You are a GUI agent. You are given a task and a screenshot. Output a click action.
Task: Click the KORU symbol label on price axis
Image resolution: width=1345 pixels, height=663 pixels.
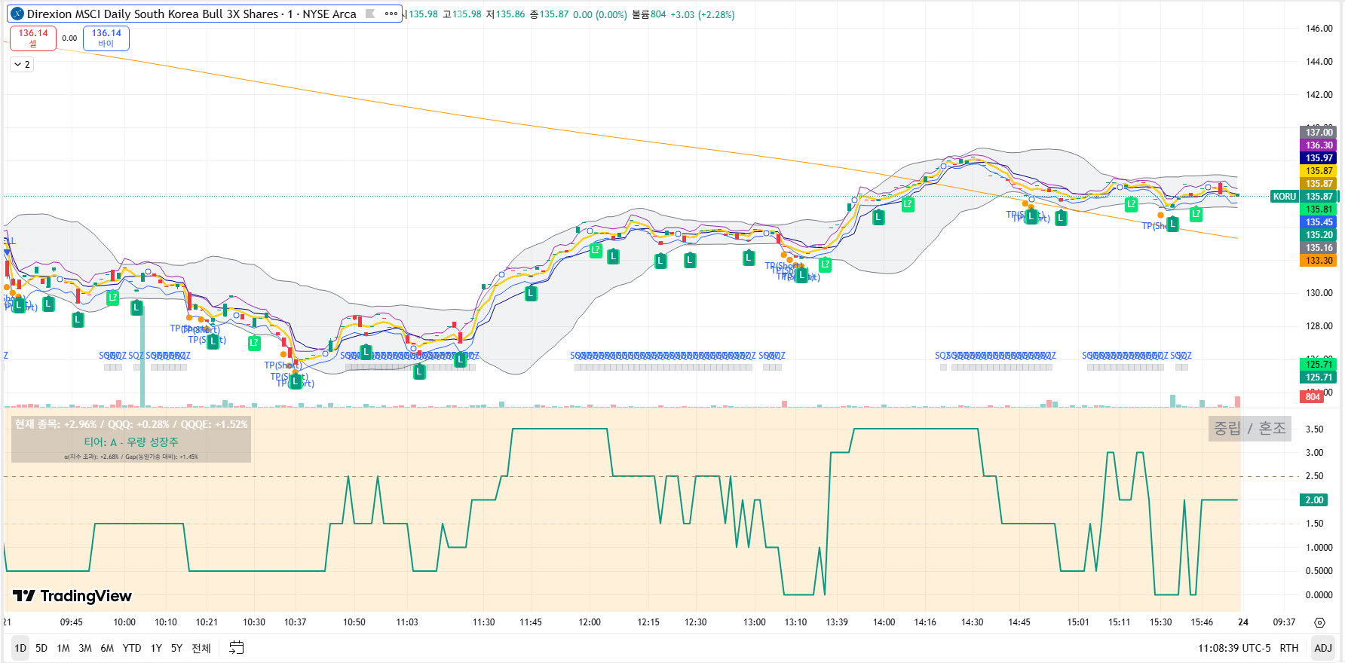(x=1284, y=197)
